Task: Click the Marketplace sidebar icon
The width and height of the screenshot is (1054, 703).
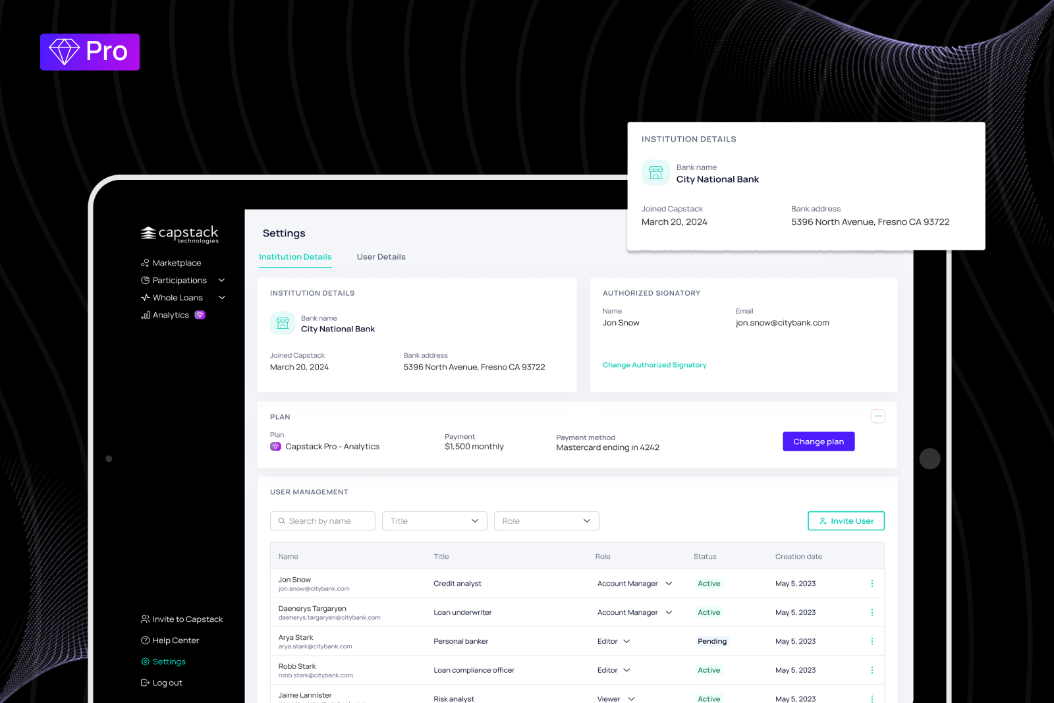Action: pos(145,263)
